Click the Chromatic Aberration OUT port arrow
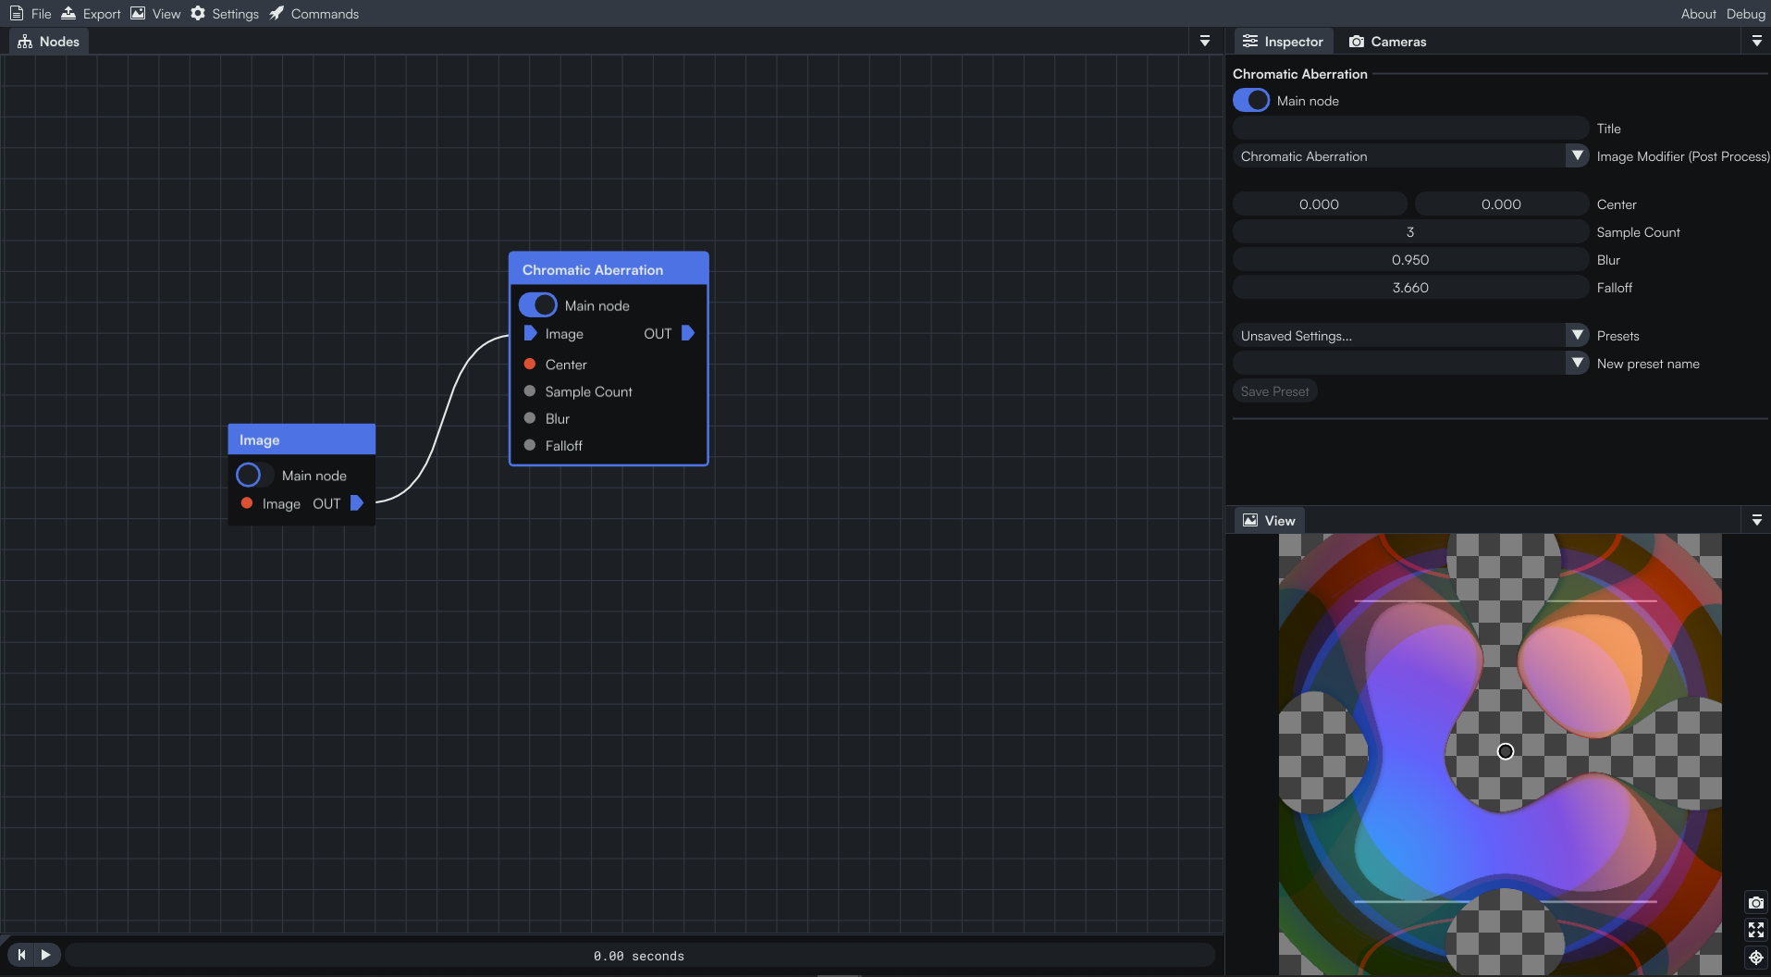 coord(687,333)
